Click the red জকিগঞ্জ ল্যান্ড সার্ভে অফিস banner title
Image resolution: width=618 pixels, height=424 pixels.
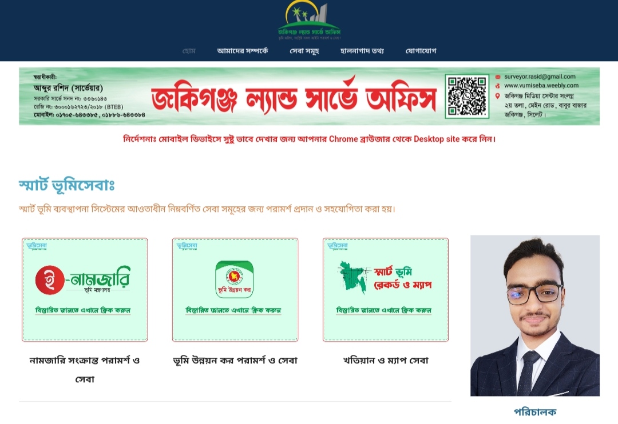(294, 98)
